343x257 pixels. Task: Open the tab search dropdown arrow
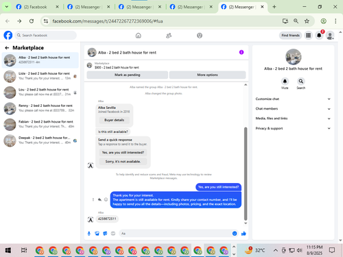tap(7, 7)
